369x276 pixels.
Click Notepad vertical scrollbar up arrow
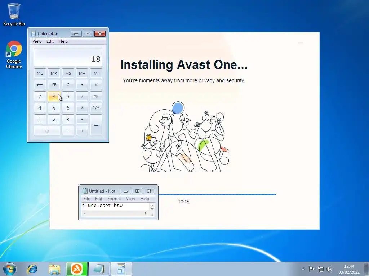click(152, 205)
